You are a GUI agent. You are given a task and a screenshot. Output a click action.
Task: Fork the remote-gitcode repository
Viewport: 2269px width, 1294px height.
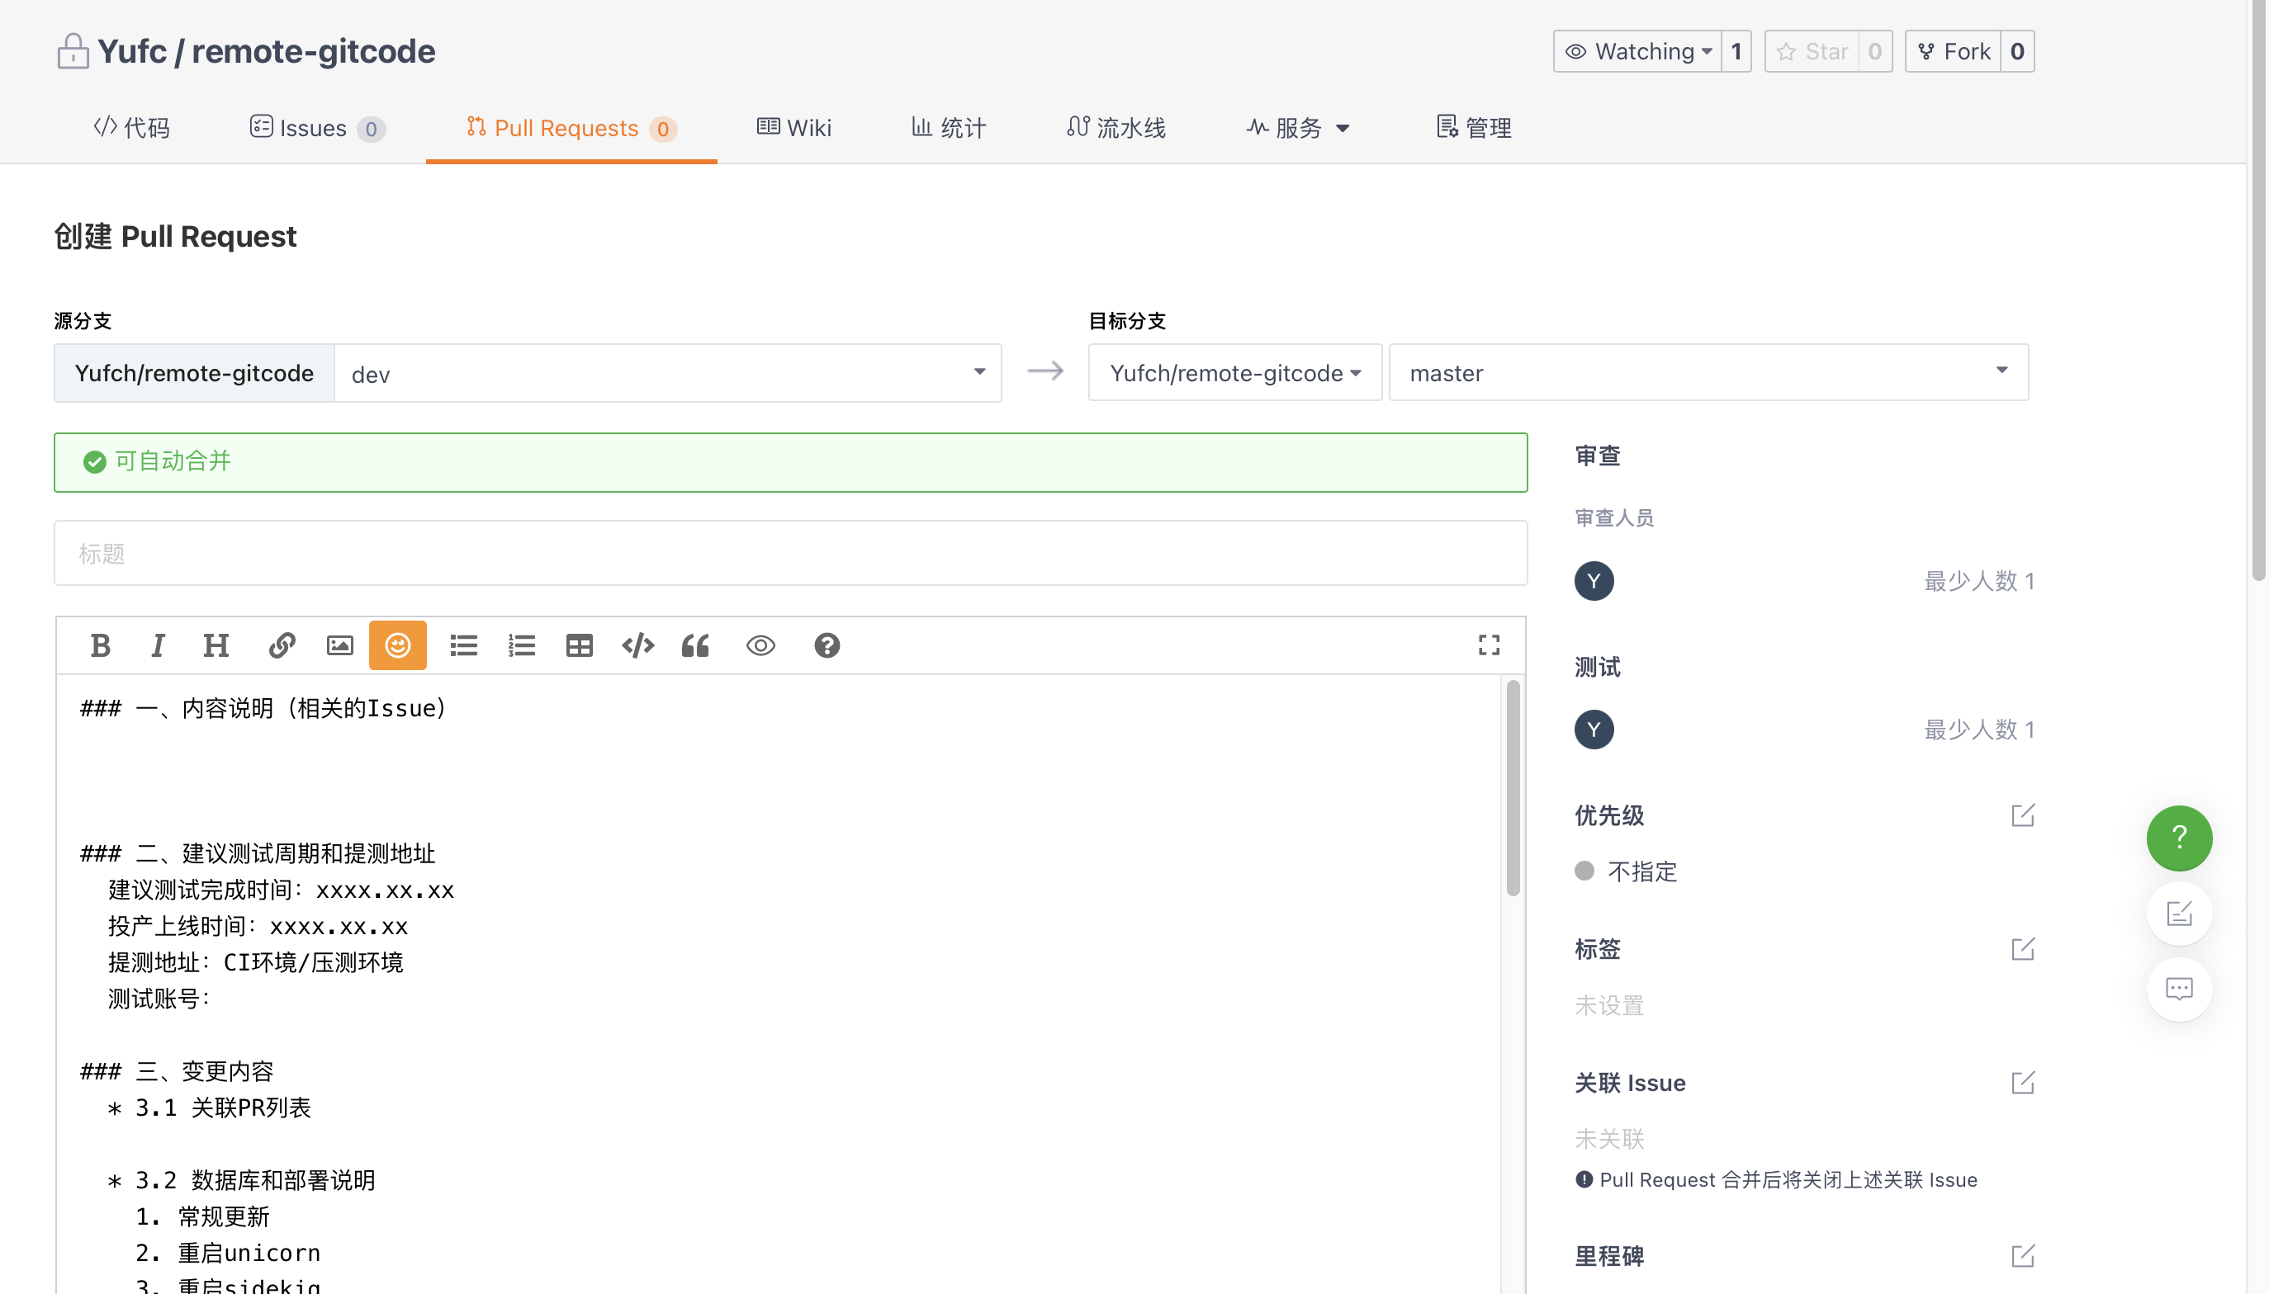point(1954,51)
